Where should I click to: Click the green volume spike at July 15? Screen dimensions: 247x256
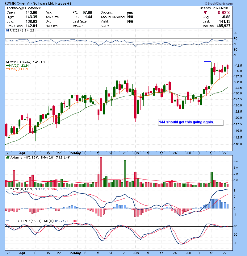(211, 180)
